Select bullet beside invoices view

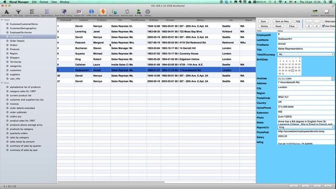7,104
